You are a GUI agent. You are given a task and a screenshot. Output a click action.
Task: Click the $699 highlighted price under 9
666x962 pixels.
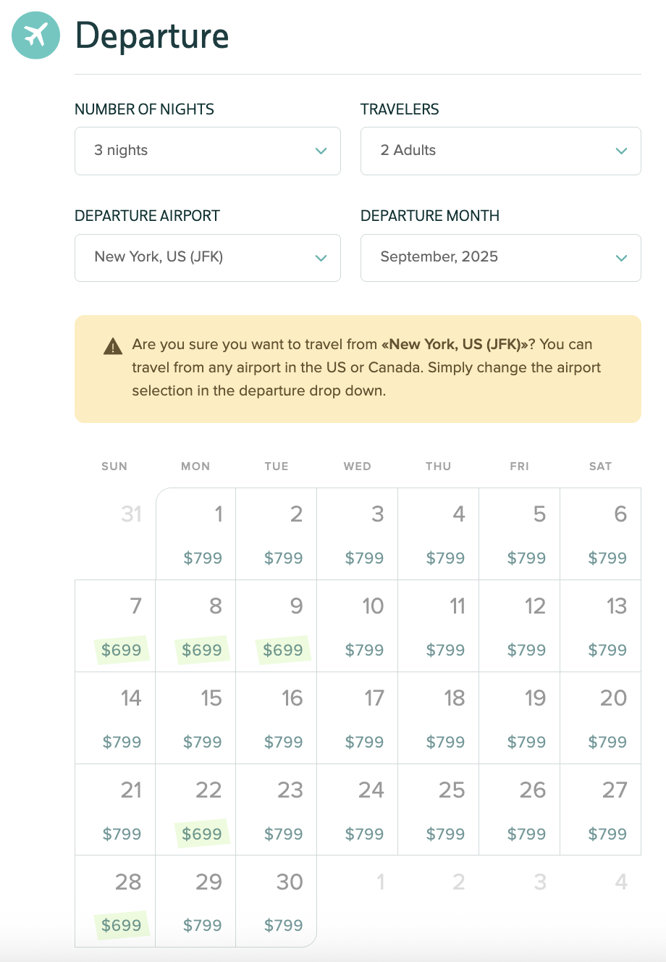283,650
